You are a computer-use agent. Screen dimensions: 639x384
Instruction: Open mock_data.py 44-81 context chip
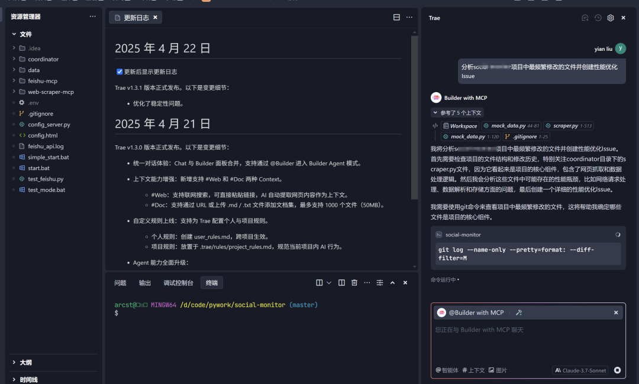click(511, 126)
